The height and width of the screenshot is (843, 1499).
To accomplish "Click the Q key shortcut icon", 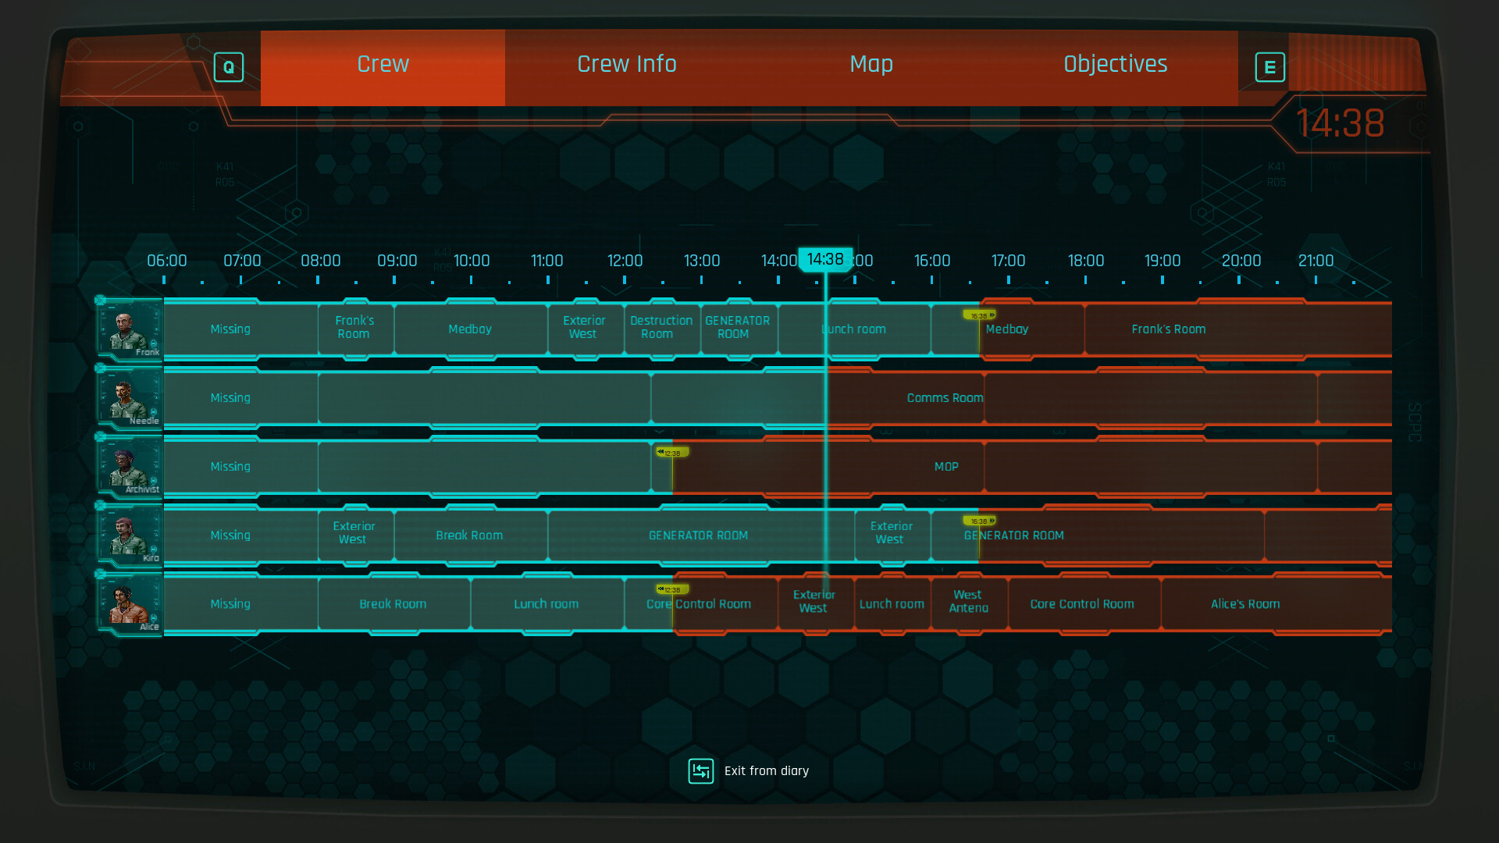I will [x=228, y=67].
